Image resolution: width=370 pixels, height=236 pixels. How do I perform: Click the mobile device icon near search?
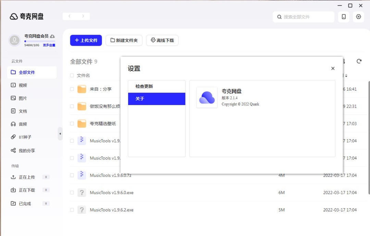coord(344,17)
